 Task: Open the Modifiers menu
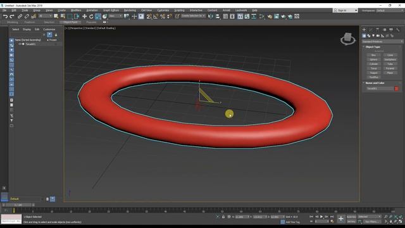click(76, 10)
